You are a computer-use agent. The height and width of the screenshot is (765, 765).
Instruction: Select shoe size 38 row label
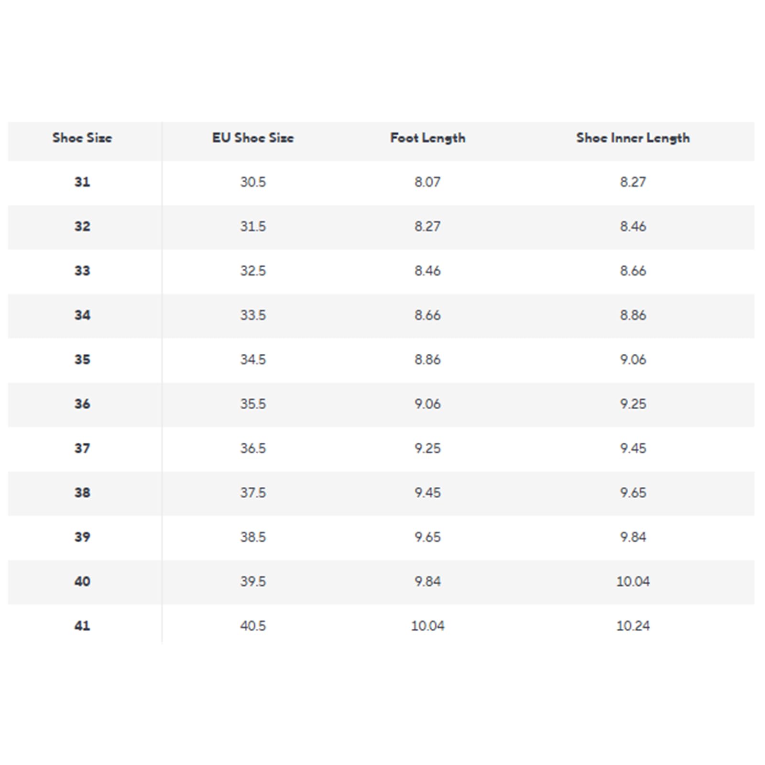[x=82, y=492]
